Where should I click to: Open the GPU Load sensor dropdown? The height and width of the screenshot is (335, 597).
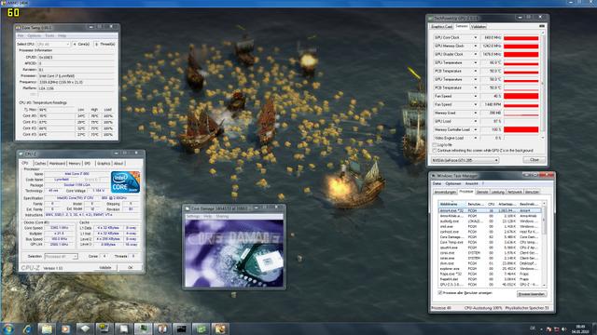[475, 121]
